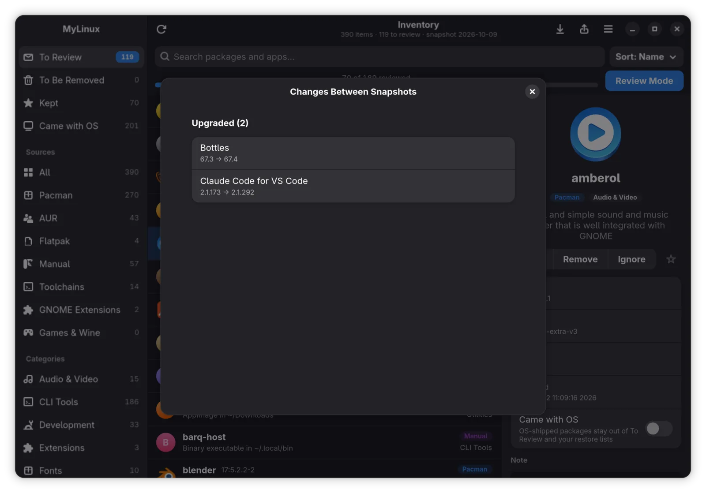Toggle the Came with OS switch
The width and height of the screenshot is (706, 493).
(x=659, y=429)
